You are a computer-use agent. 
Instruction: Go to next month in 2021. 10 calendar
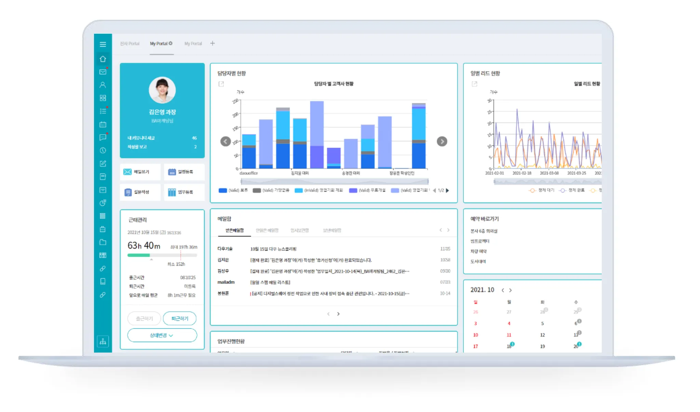(x=511, y=290)
